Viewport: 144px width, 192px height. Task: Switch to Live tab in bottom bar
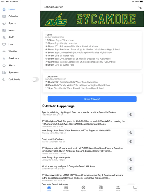click(135, 188)
